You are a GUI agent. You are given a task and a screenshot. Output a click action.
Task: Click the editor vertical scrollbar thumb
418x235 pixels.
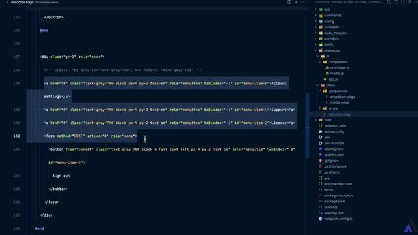pyautogui.click(x=307, y=125)
